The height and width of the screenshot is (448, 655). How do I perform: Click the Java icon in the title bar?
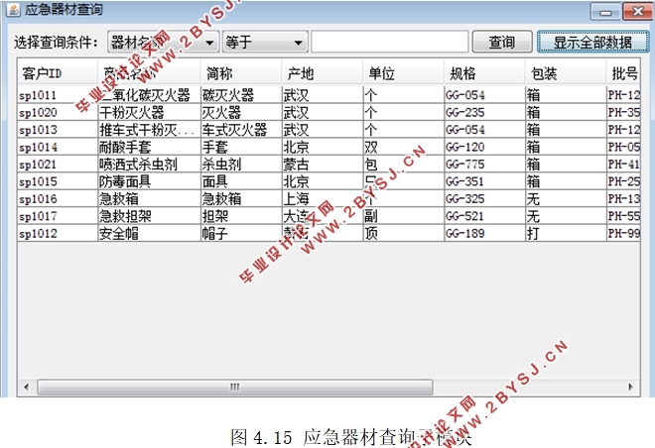(13, 10)
